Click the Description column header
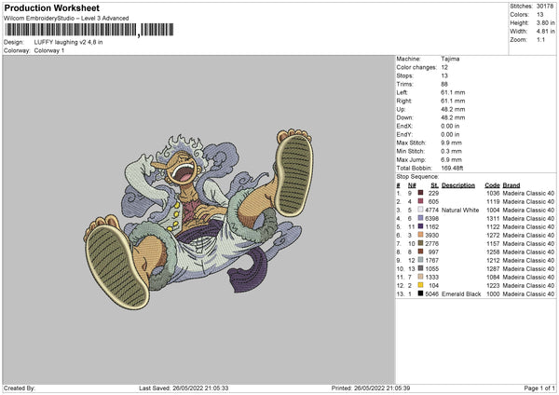The image size is (559, 395). tap(458, 185)
